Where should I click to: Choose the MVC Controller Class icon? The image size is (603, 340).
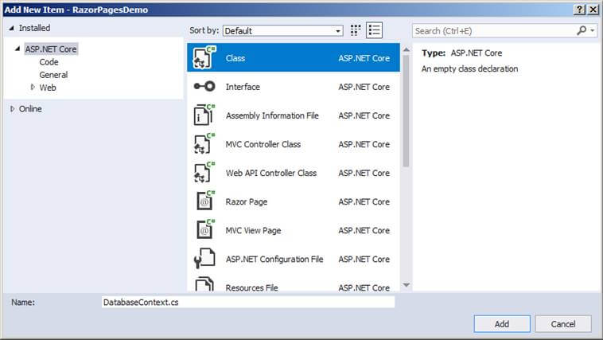(204, 143)
